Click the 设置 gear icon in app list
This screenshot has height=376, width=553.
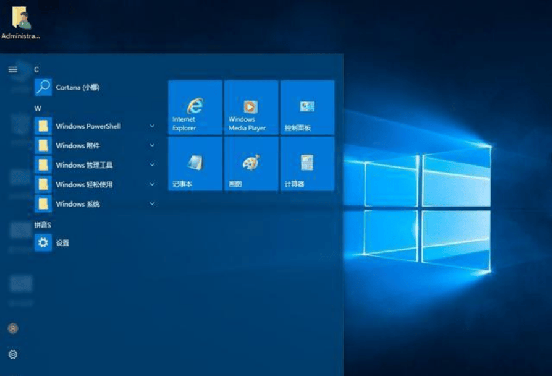tap(43, 243)
